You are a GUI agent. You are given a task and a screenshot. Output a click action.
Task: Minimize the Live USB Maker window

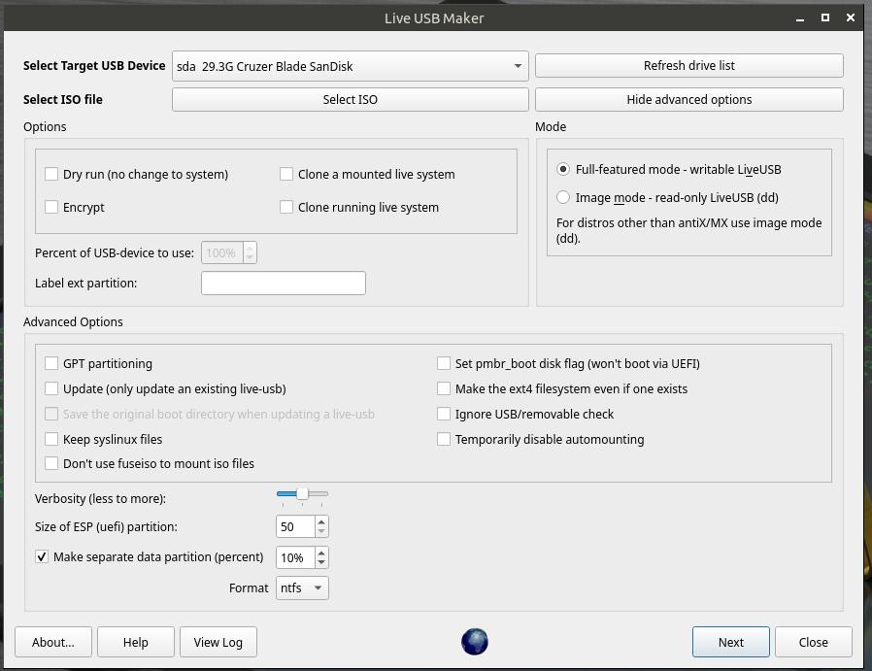coord(800,18)
